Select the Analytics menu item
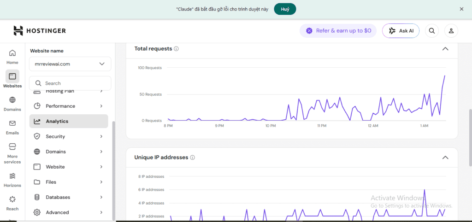 pyautogui.click(x=69, y=121)
